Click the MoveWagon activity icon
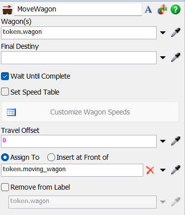 tap(7, 10)
